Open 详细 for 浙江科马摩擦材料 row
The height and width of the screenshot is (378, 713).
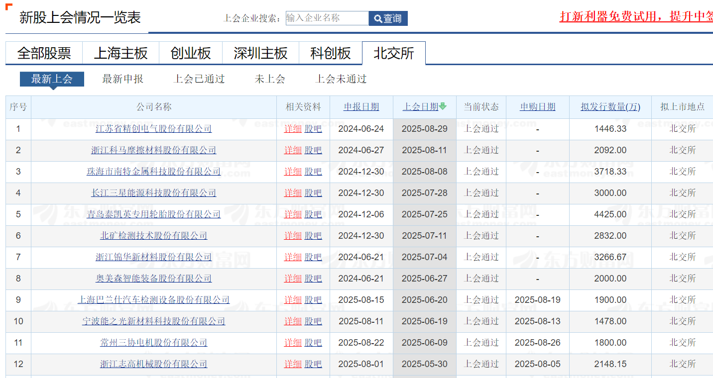pyautogui.click(x=293, y=150)
